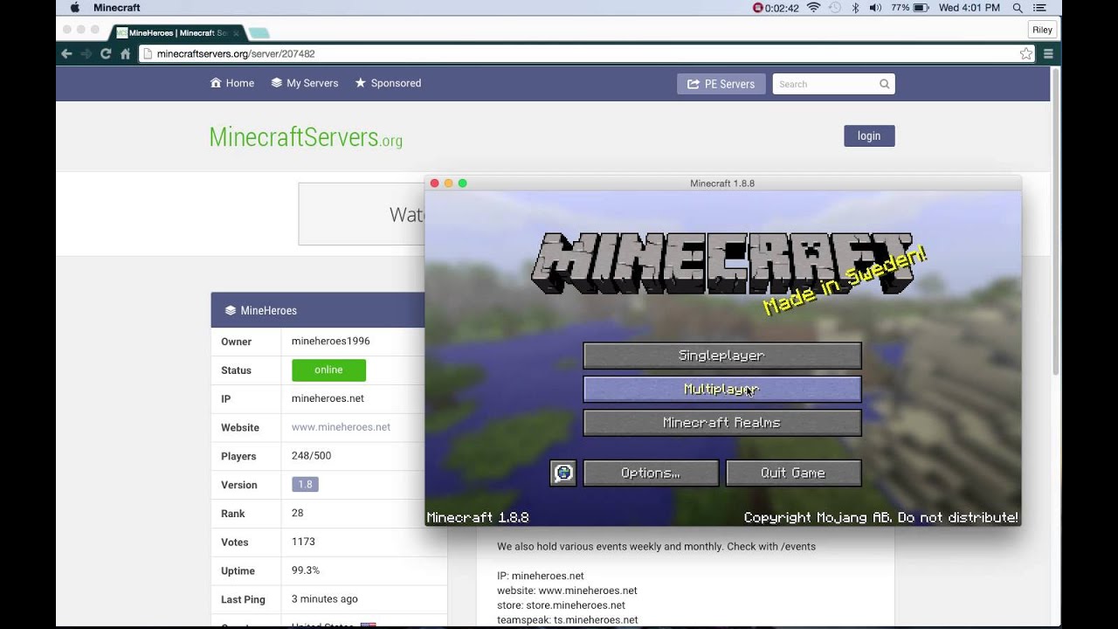Click the Votes value 1173
This screenshot has width=1118, height=629.
(x=303, y=542)
